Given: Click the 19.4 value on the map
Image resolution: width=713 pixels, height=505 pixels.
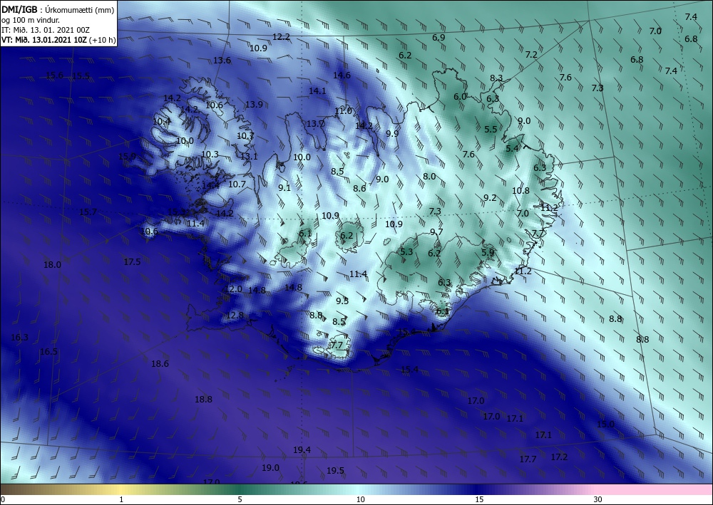Looking at the screenshot, I should [x=302, y=449].
